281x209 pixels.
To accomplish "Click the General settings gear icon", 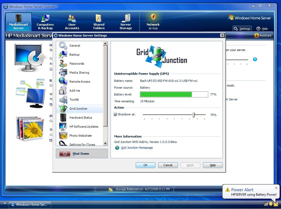I will pos(63,45).
